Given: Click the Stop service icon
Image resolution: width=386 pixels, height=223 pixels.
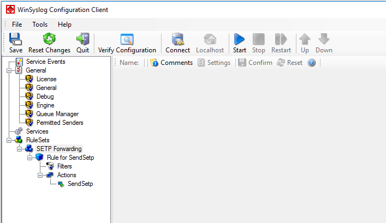Looking at the screenshot, I should (258, 39).
